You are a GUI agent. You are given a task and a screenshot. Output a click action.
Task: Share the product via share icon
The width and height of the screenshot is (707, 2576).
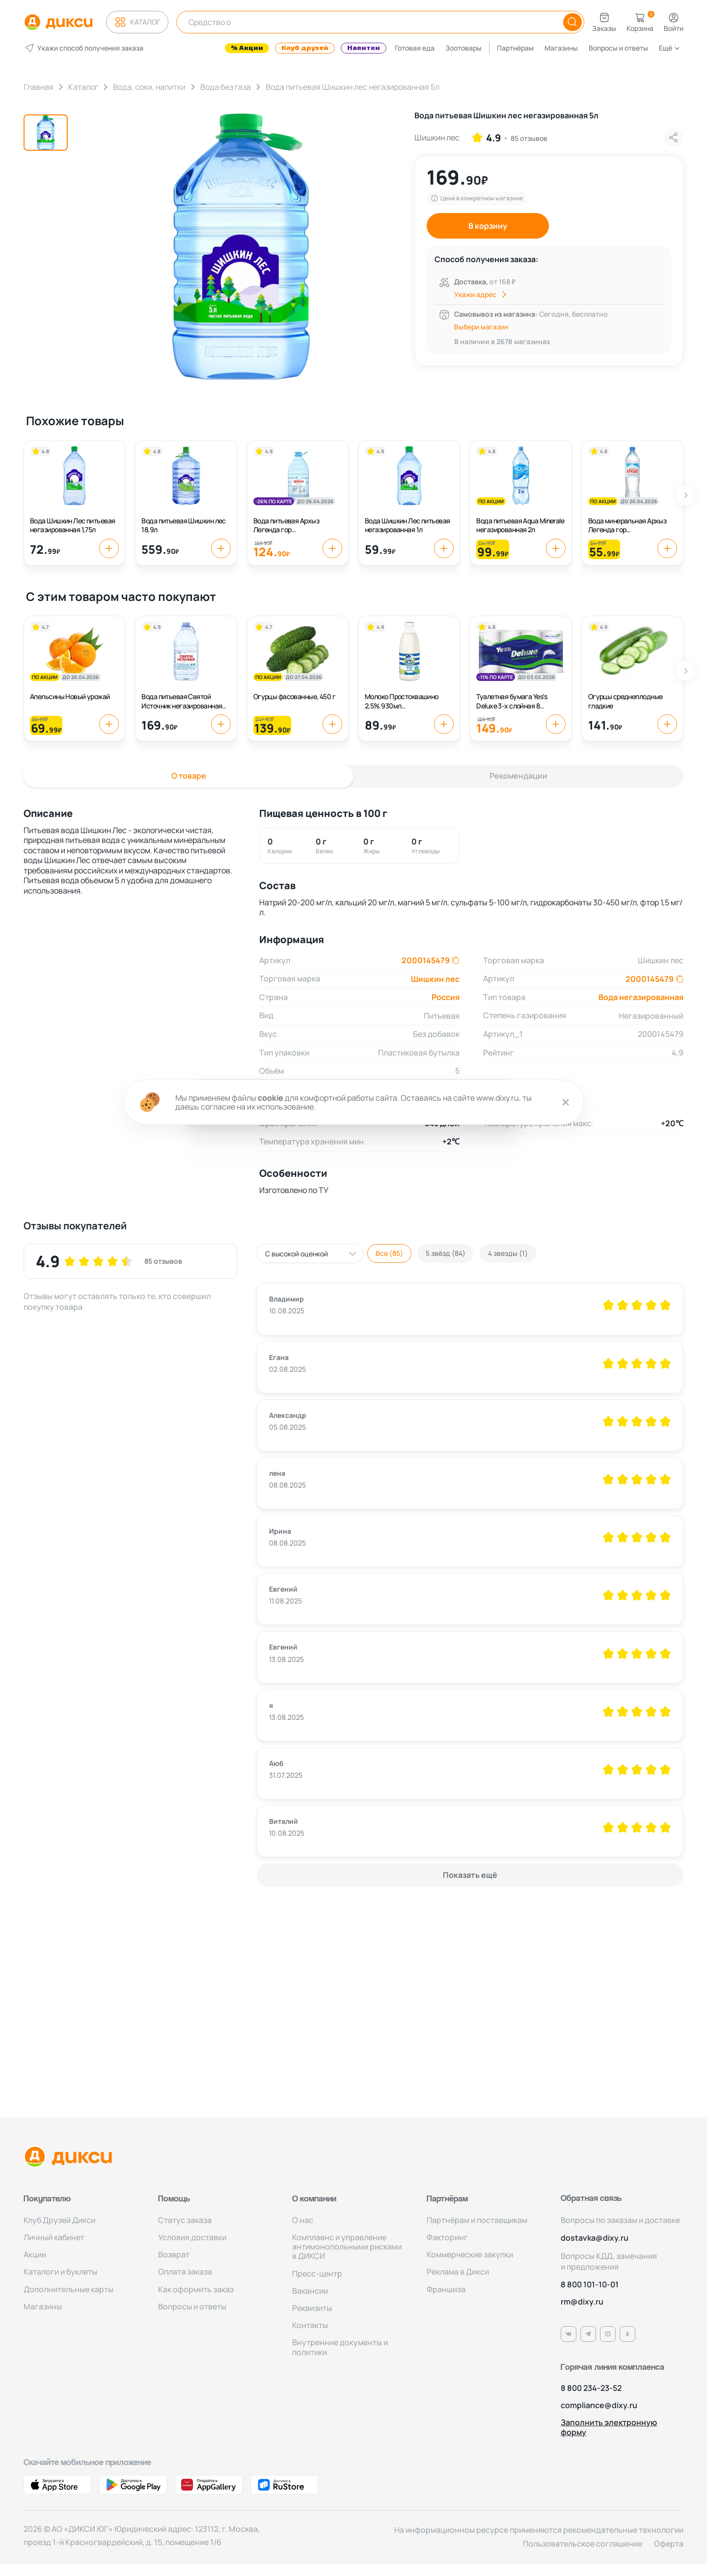[673, 137]
